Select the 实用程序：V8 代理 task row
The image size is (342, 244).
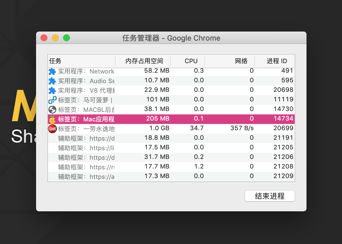(x=171, y=90)
